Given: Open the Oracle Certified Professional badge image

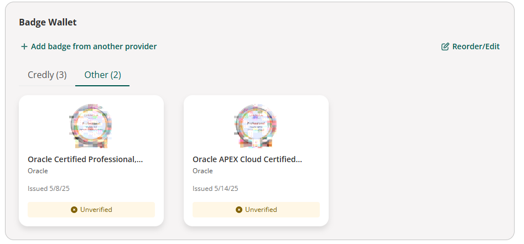Looking at the screenshot, I should click(x=91, y=126).
